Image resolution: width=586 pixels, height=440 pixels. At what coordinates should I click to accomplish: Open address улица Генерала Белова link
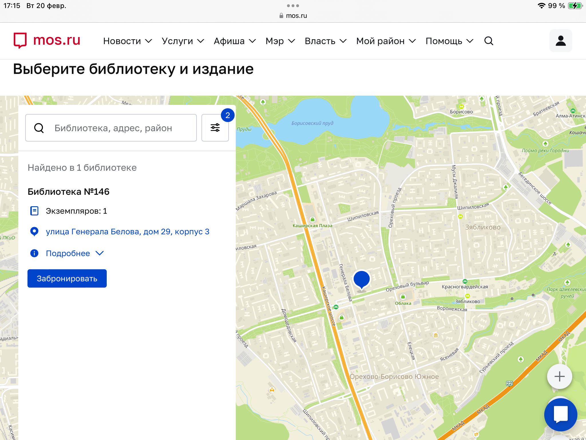pos(128,231)
